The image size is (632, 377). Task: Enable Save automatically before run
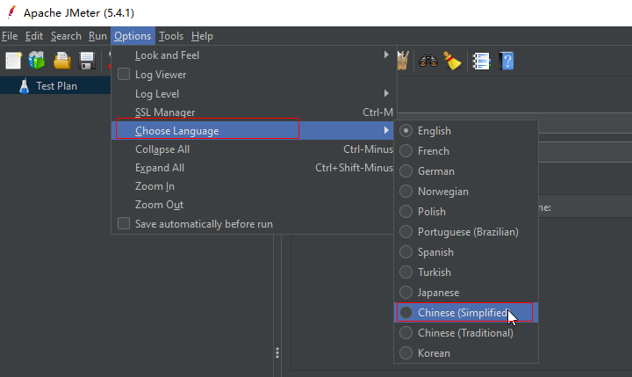click(x=124, y=224)
